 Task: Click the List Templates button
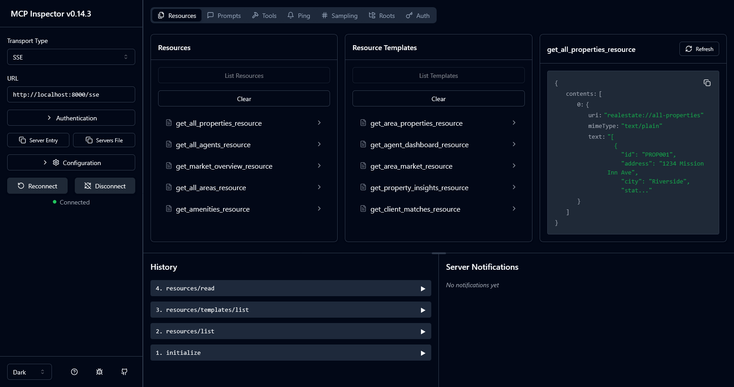(x=438, y=75)
